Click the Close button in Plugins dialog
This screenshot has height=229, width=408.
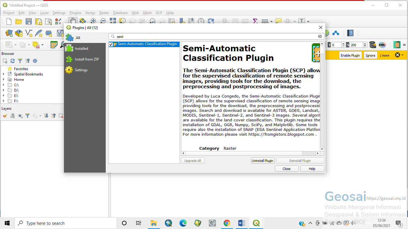click(286, 169)
